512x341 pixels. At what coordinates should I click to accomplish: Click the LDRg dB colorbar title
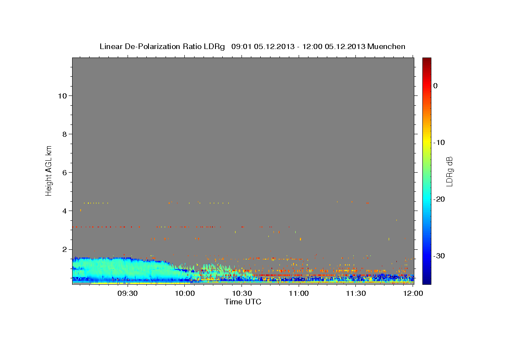449,171
